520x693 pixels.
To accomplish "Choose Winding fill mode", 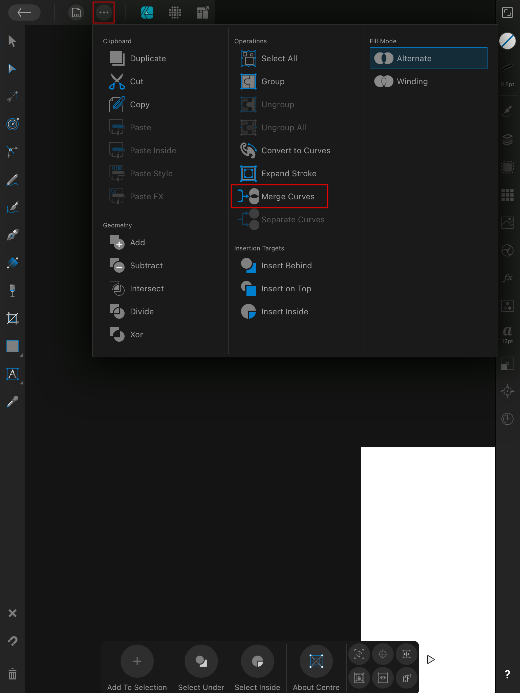I will [429, 81].
